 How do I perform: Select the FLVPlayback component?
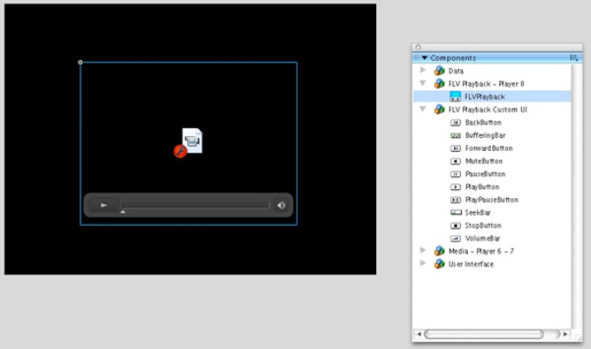point(484,97)
